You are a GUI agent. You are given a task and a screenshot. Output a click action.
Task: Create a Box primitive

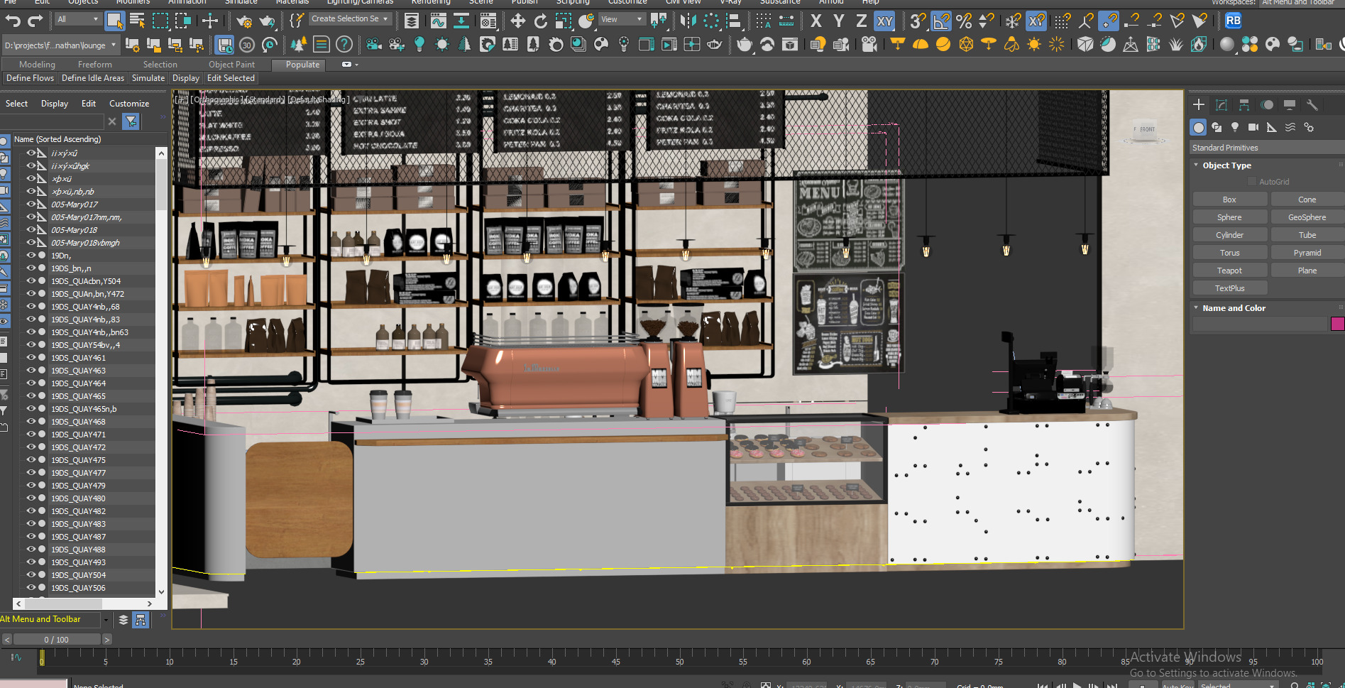(1229, 200)
